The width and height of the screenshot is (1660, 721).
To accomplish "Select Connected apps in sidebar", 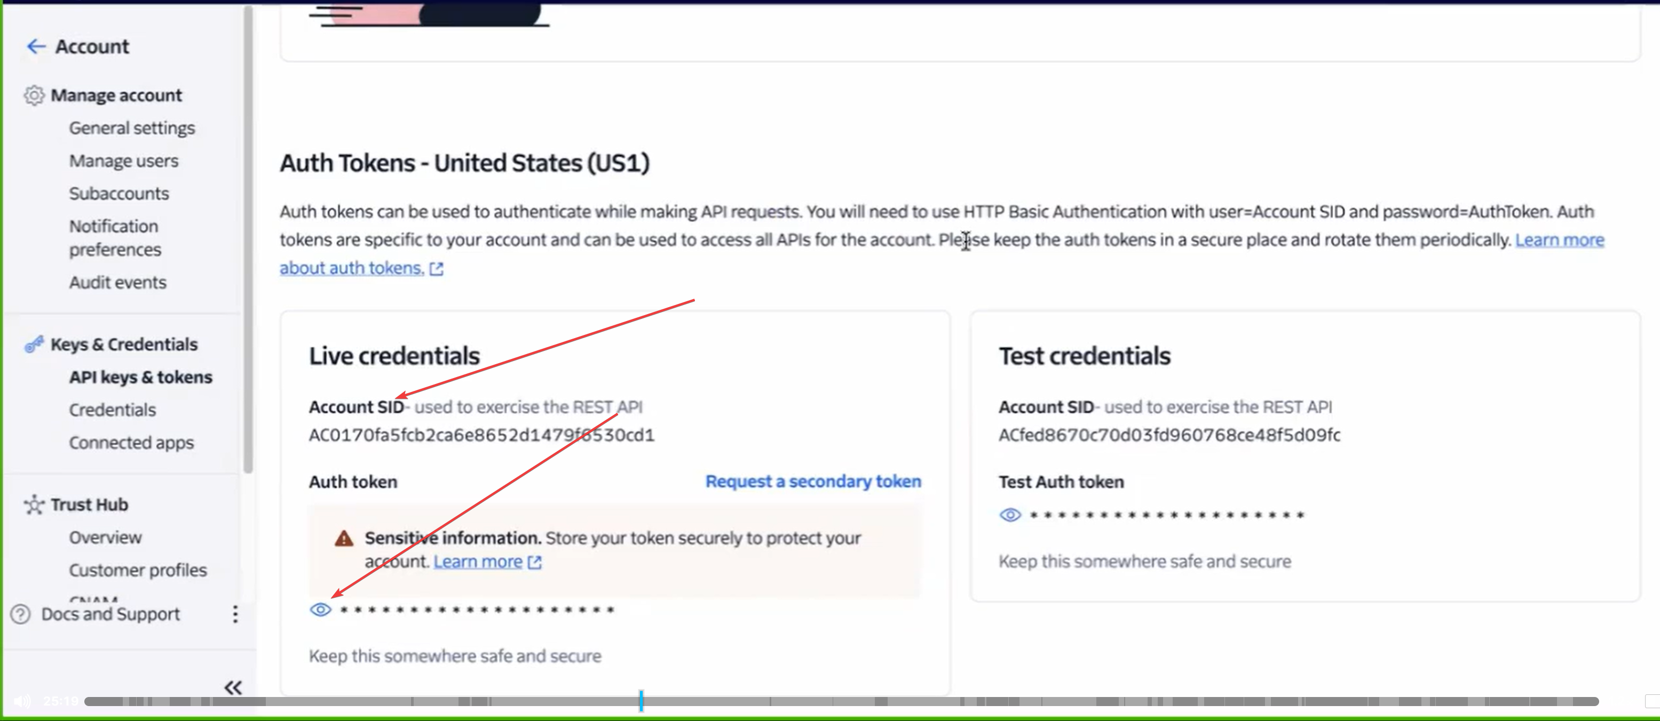I will 131,443.
